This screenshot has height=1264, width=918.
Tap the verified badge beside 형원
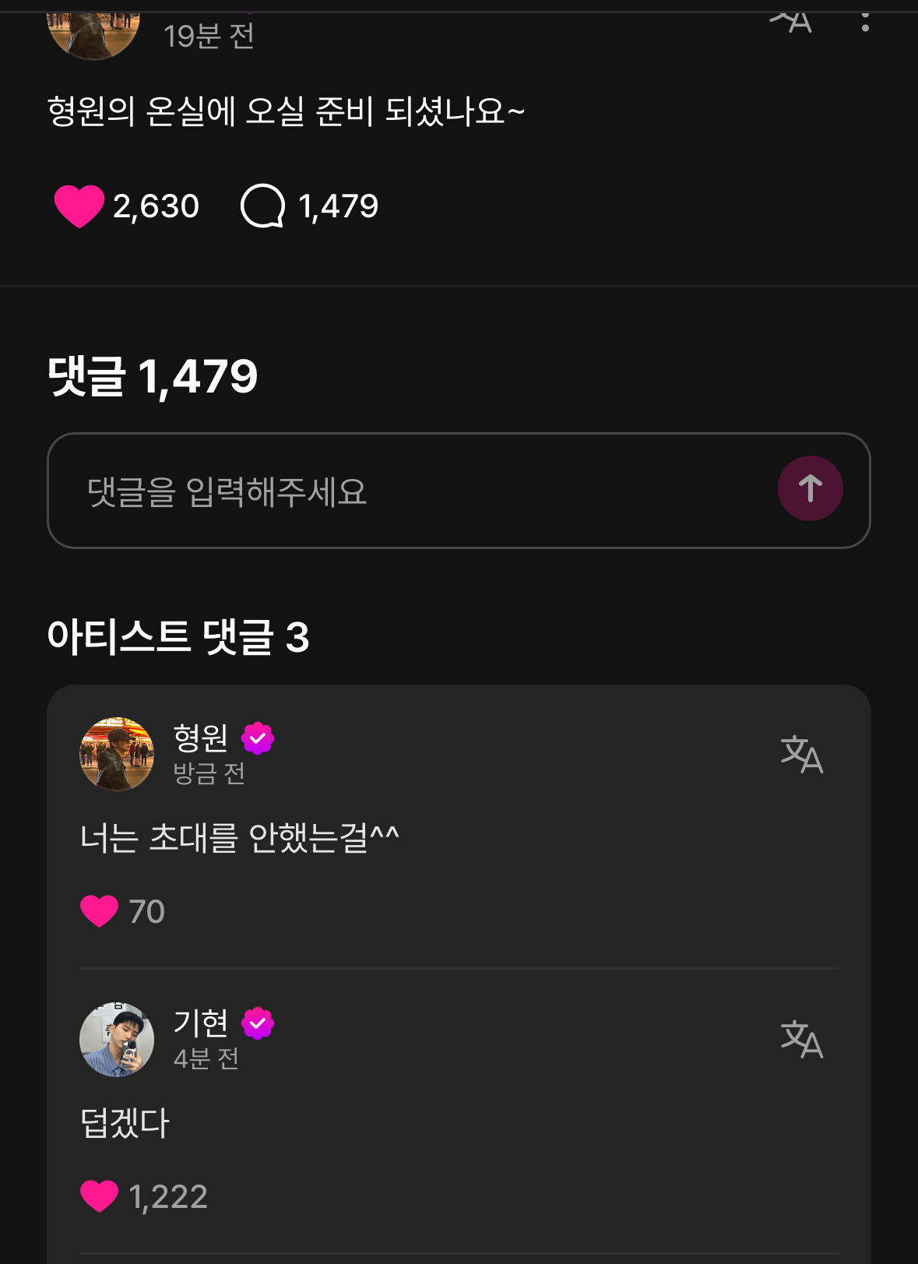pos(258,738)
